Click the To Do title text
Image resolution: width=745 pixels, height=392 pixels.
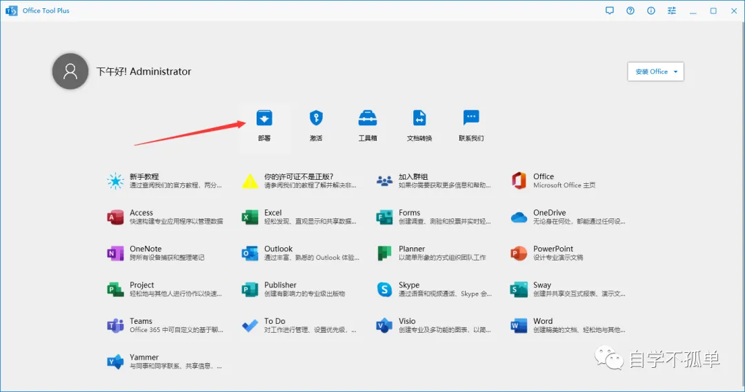click(275, 321)
